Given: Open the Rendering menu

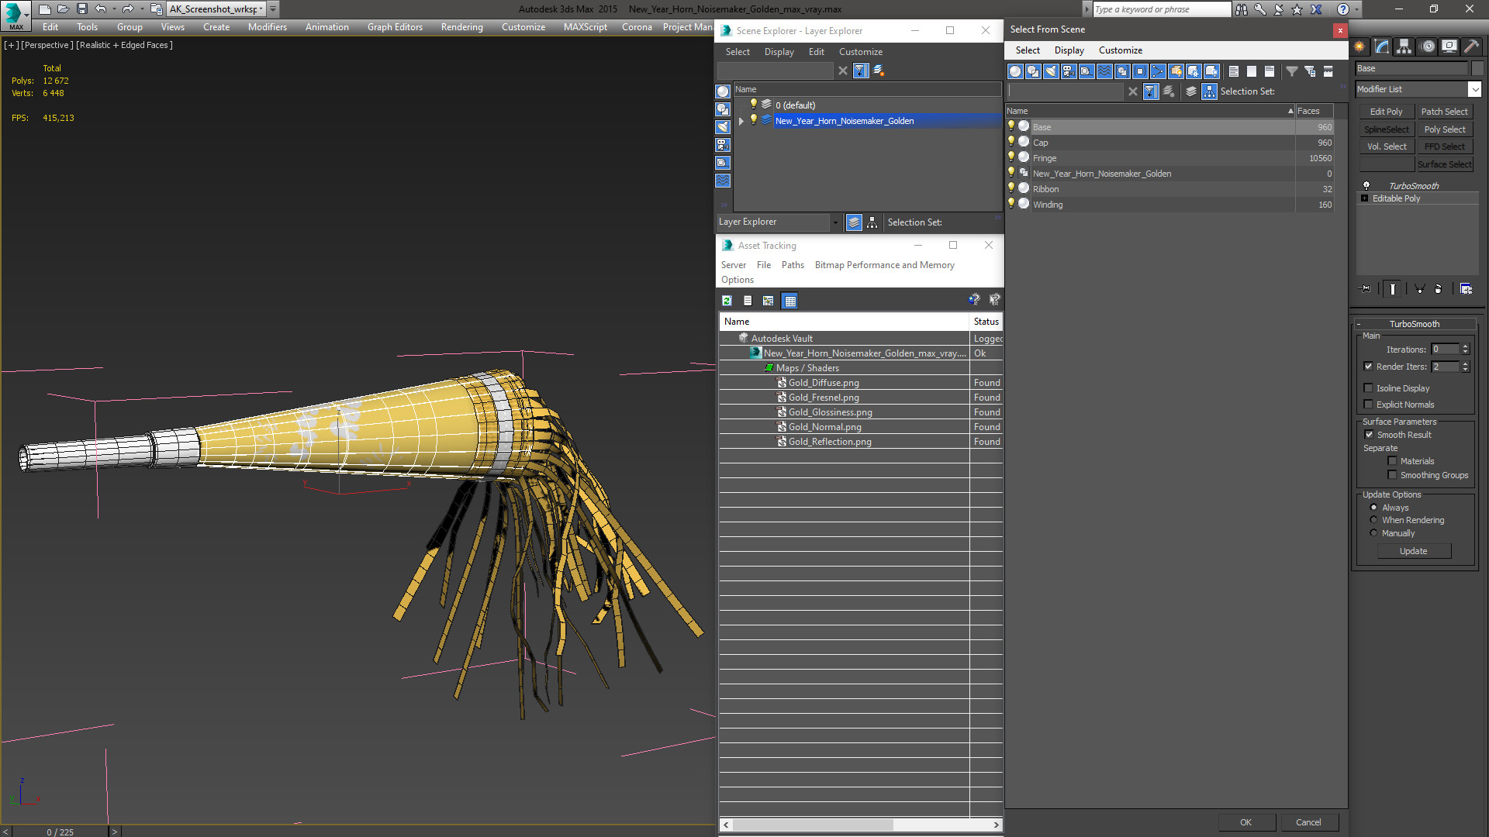Looking at the screenshot, I should 461,27.
